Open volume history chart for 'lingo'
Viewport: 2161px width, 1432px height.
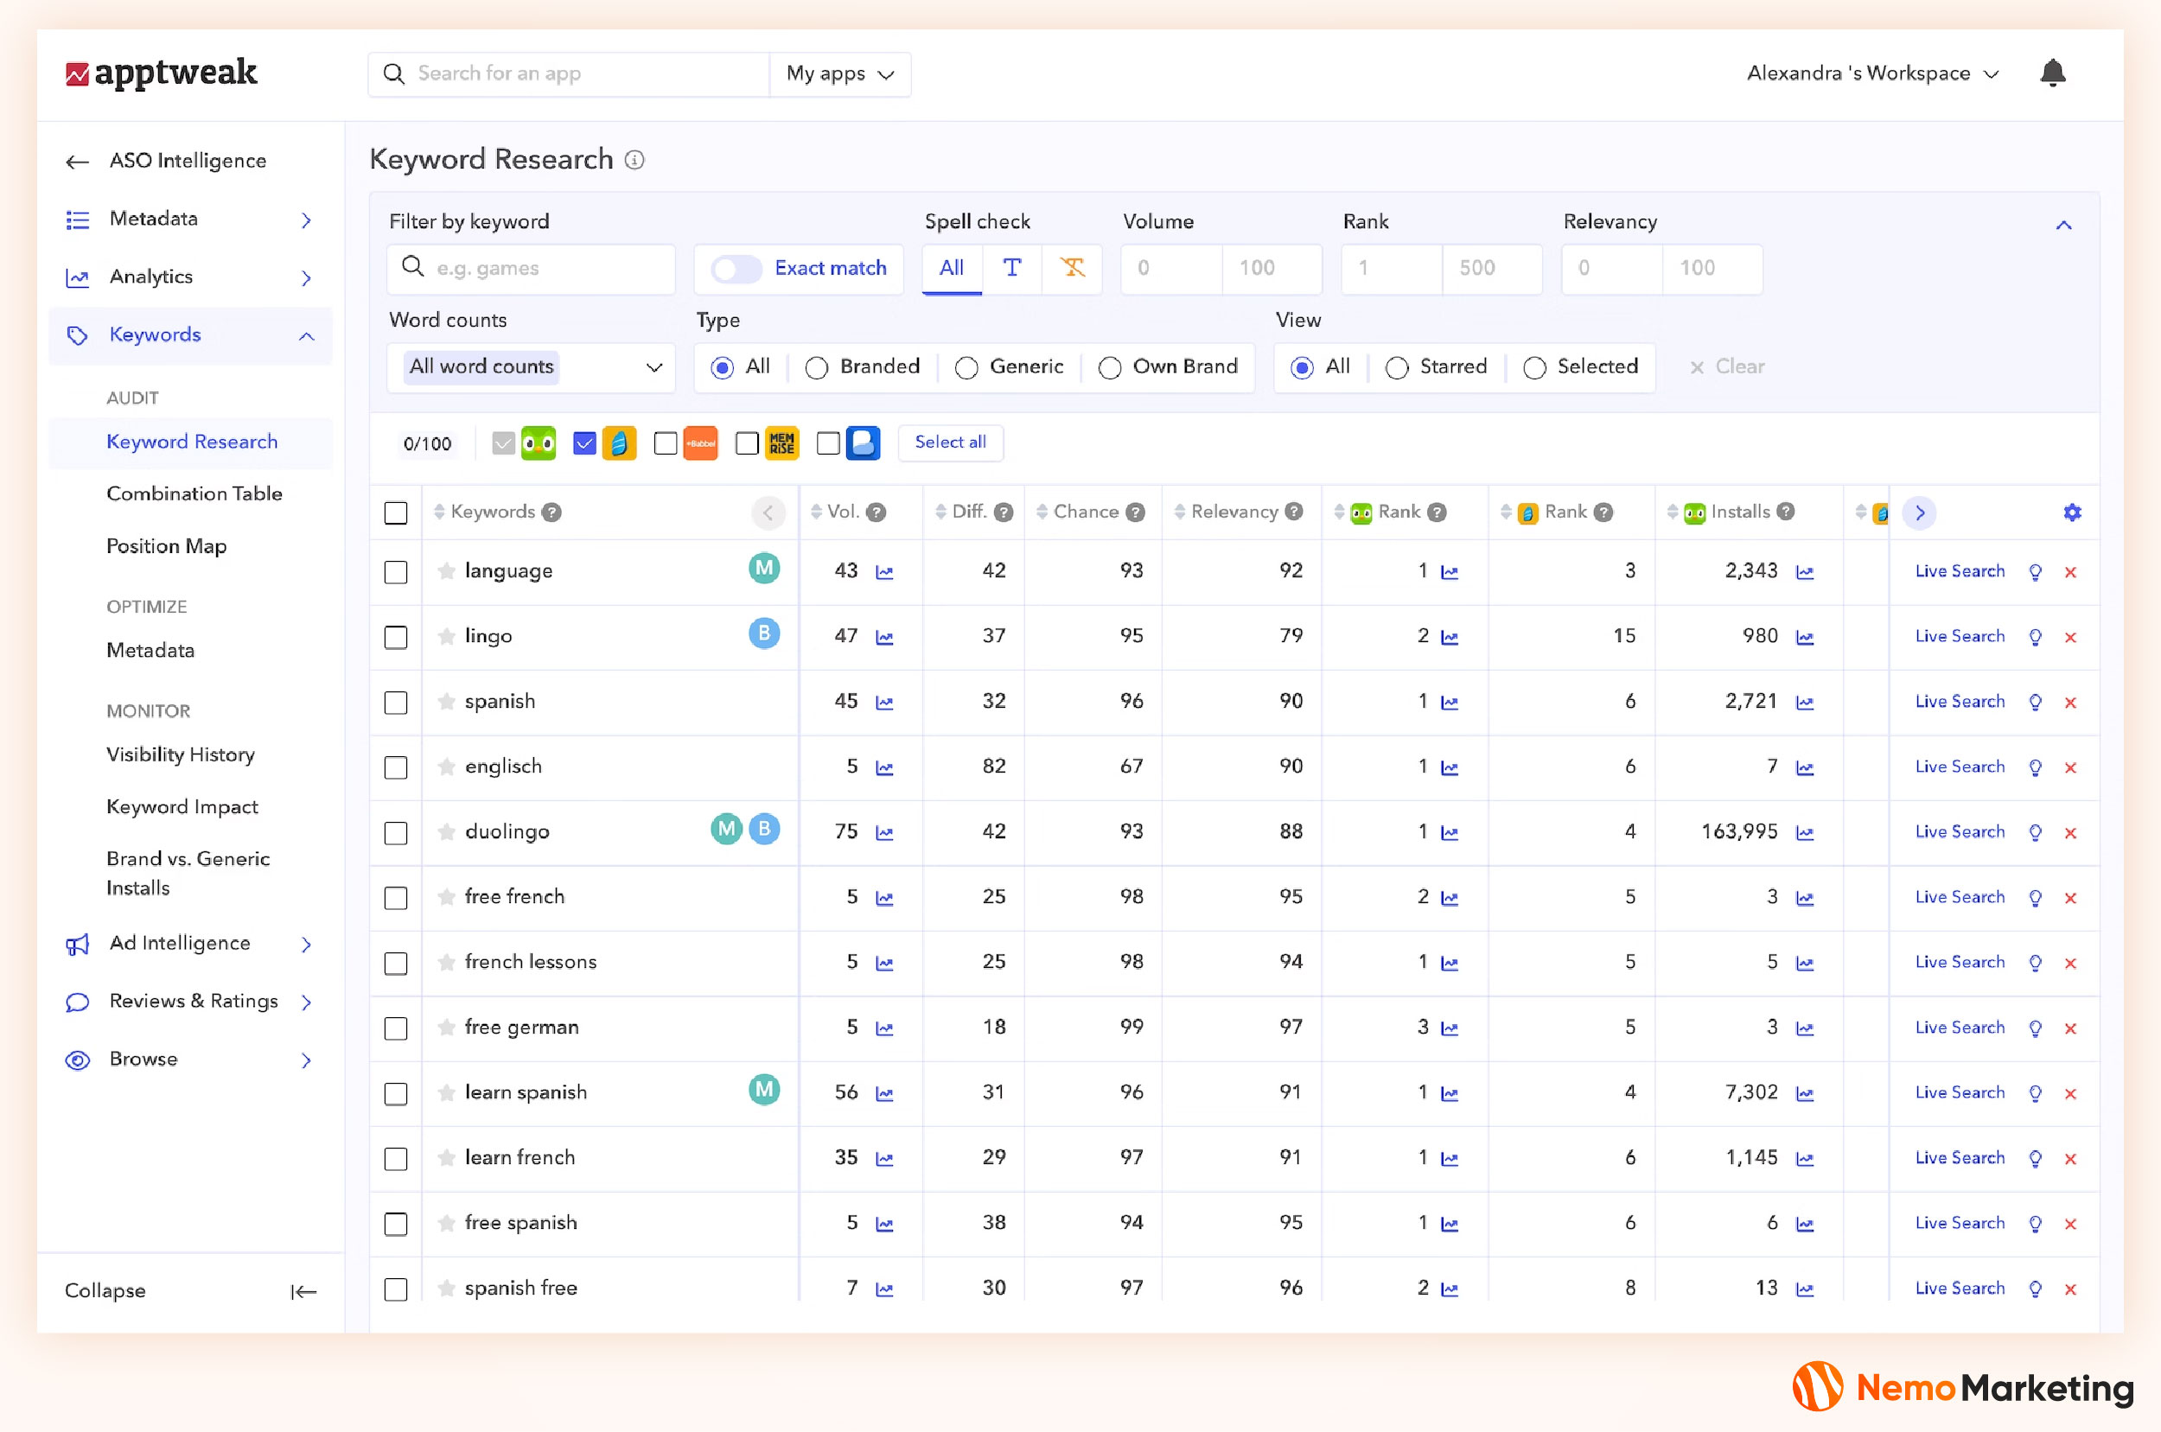tap(883, 638)
